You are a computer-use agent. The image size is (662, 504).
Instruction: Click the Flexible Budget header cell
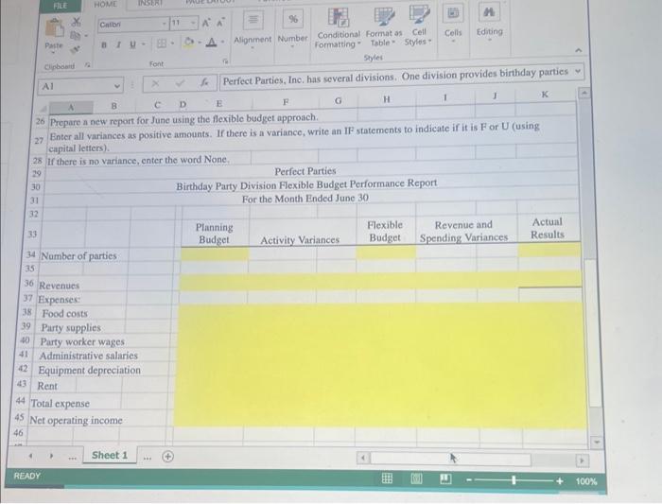pos(385,231)
